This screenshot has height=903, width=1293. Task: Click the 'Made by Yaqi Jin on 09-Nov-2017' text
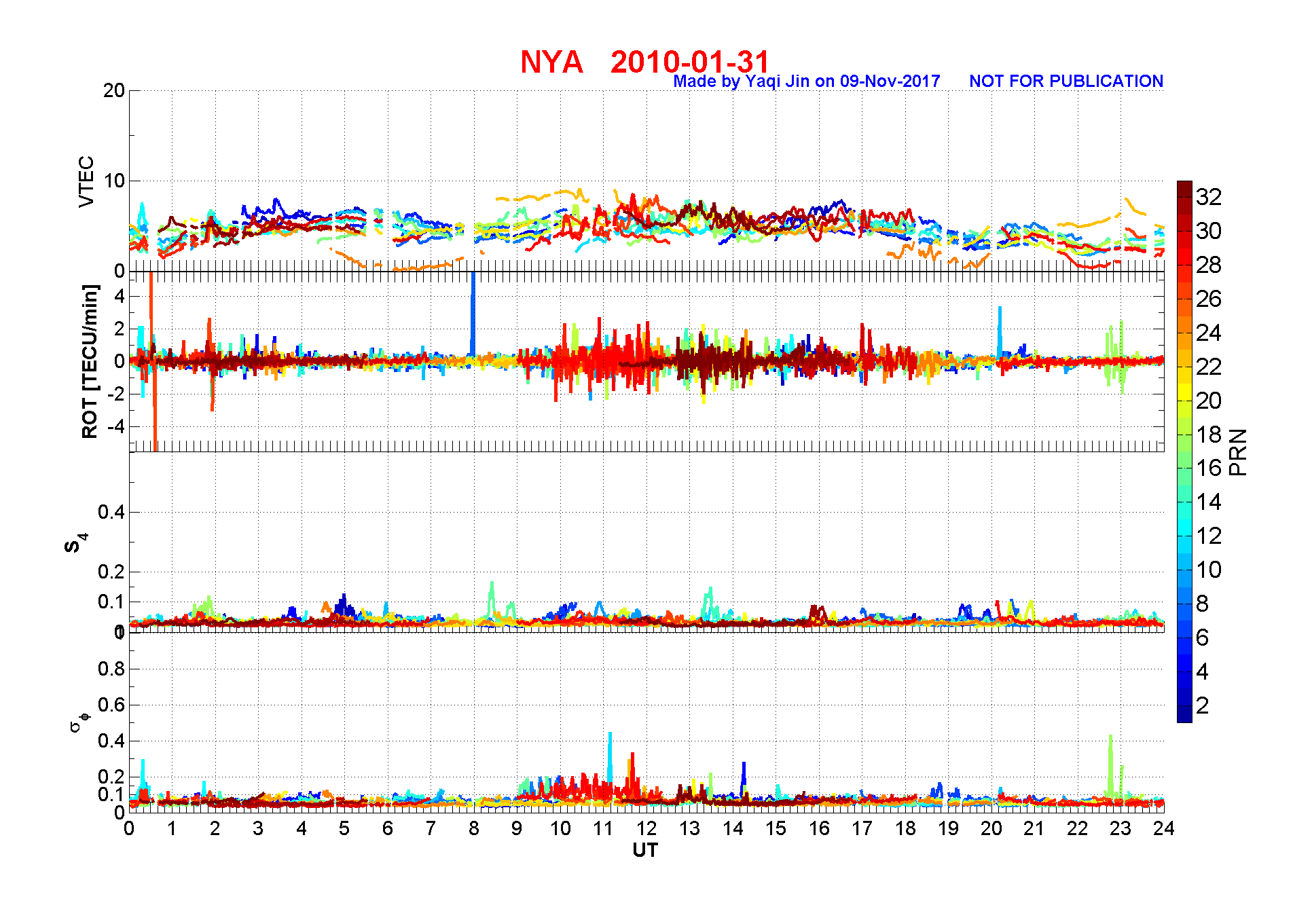807,81
